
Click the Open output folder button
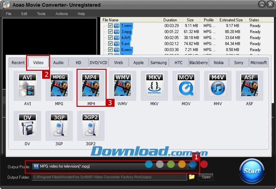tap(206, 177)
